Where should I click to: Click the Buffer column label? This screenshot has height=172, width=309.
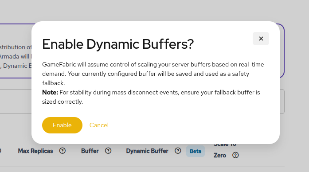pyautogui.click(x=90, y=151)
